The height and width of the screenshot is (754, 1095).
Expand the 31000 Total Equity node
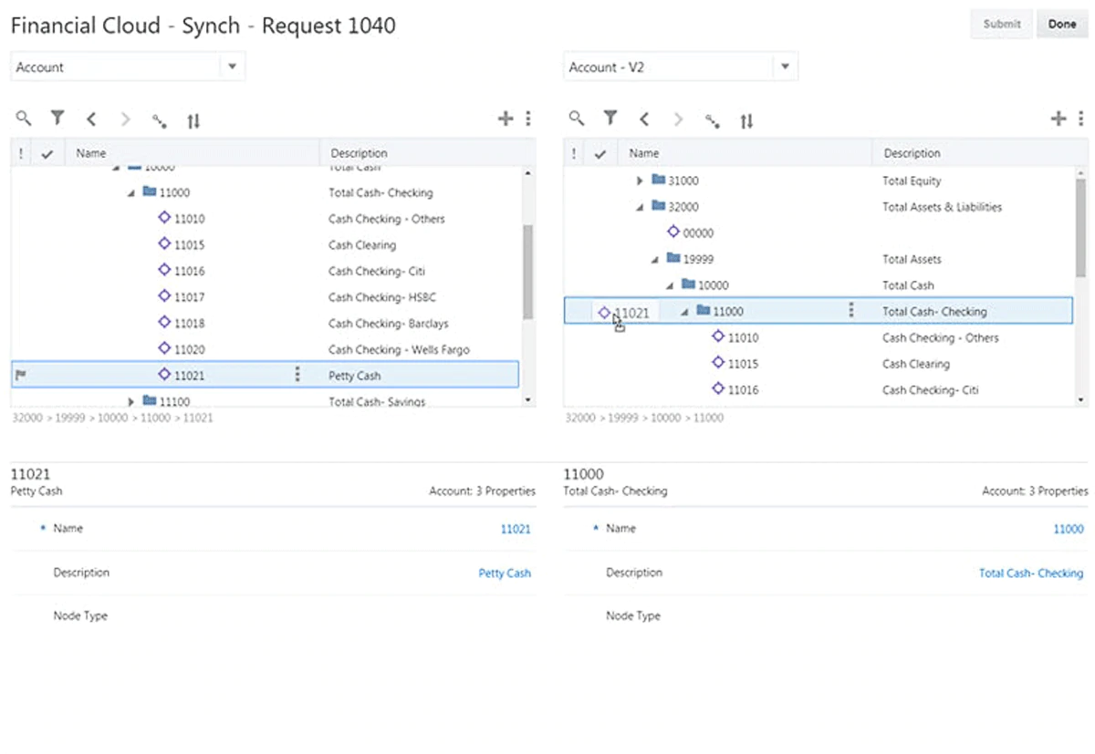pos(641,181)
